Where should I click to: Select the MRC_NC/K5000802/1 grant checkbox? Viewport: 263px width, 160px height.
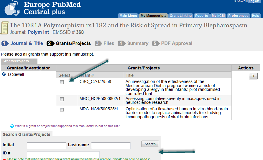pyautogui.click(x=62, y=99)
